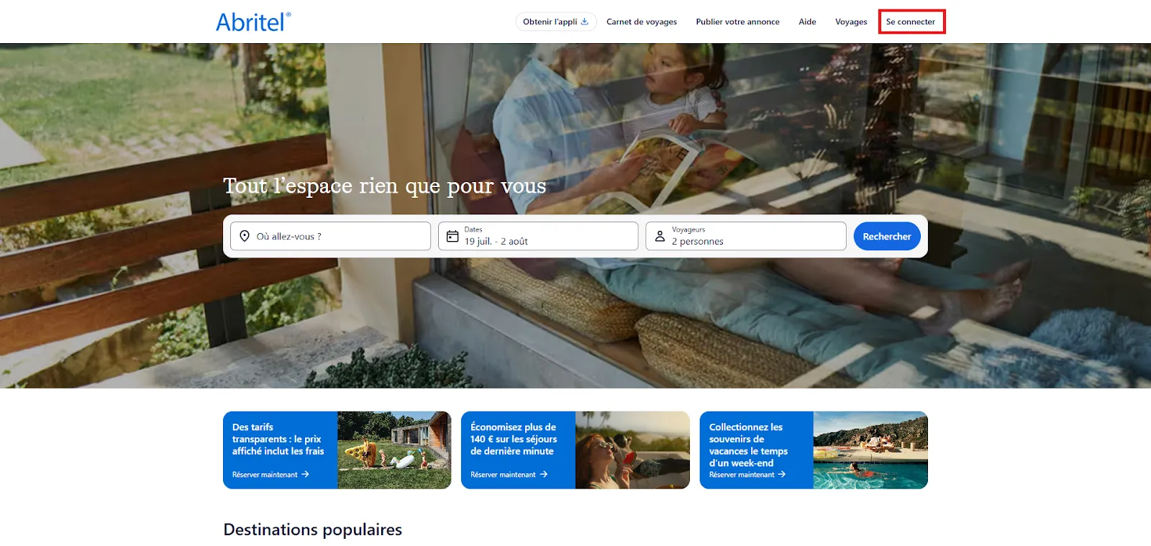1151x546 pixels.
Task: Click the location pin icon in the search bar
Action: [x=245, y=236]
